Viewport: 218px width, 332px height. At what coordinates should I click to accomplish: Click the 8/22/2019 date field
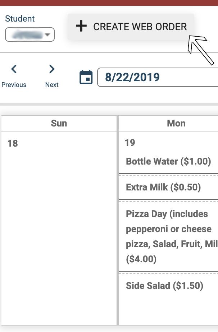tap(158, 77)
